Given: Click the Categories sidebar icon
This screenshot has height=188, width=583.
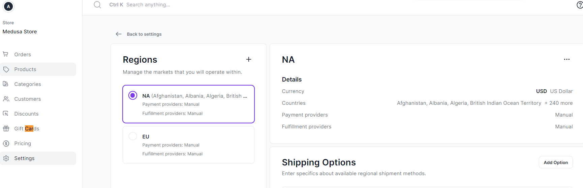Looking at the screenshot, I should pyautogui.click(x=6, y=84).
